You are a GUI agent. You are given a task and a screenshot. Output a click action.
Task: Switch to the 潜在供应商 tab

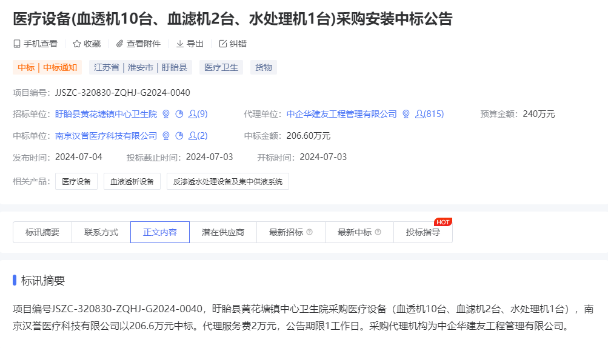pos(223,232)
